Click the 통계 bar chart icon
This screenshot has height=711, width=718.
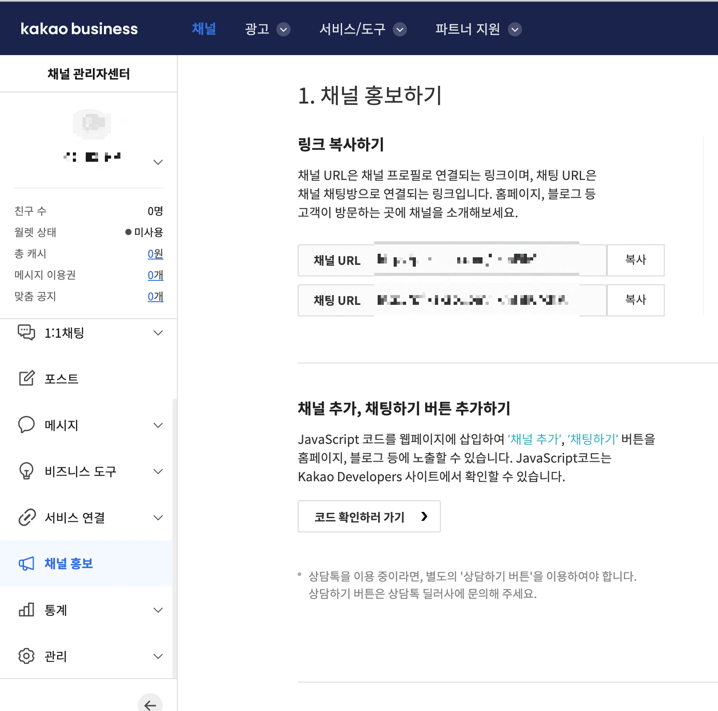tap(26, 610)
